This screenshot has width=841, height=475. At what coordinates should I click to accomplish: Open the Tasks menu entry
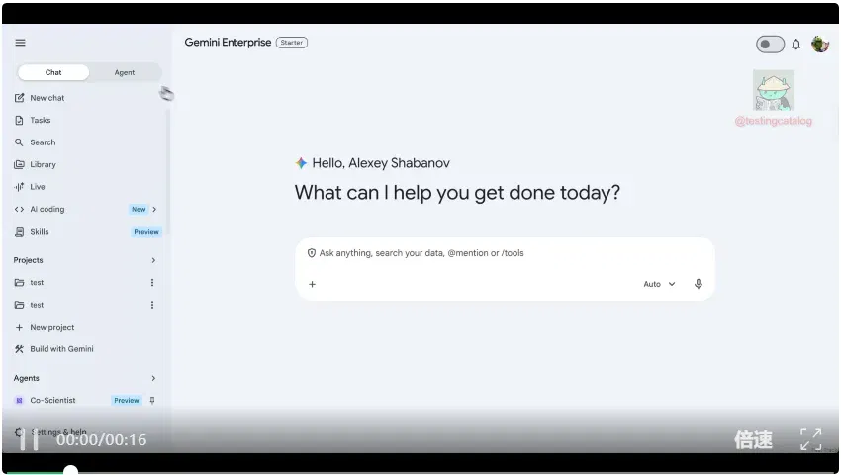[x=41, y=120]
